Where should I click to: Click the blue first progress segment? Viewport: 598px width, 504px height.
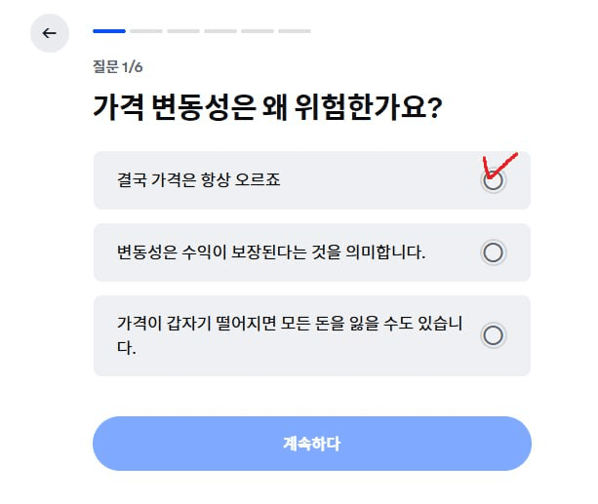pos(109,31)
